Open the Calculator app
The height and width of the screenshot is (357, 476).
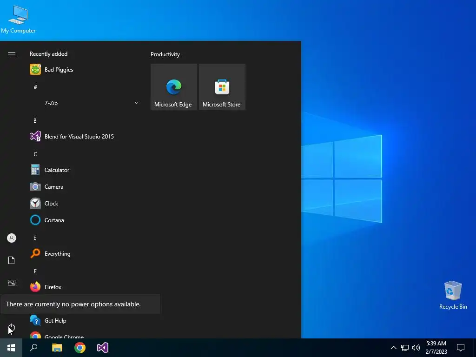click(x=85, y=170)
